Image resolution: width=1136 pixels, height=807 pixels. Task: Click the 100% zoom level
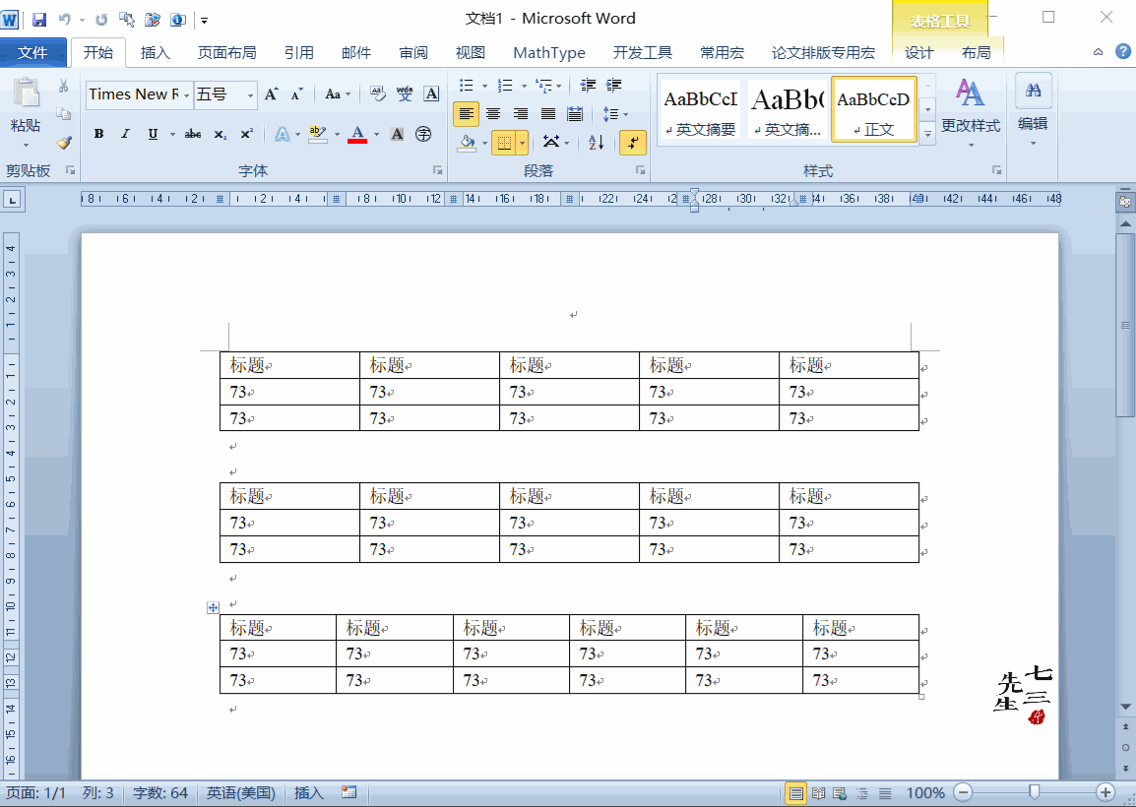[x=925, y=793]
